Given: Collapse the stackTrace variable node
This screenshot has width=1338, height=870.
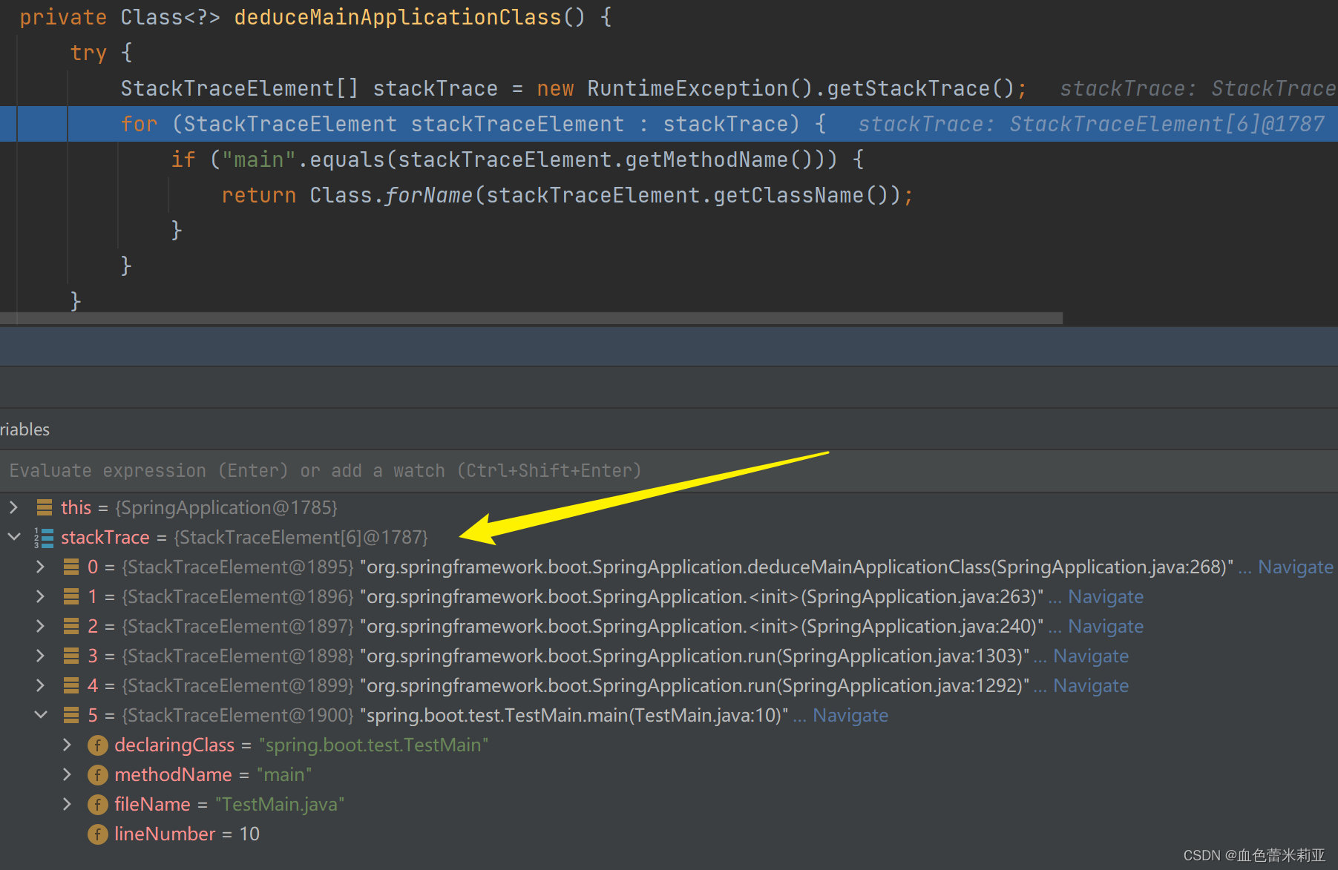Looking at the screenshot, I should pyautogui.click(x=14, y=537).
